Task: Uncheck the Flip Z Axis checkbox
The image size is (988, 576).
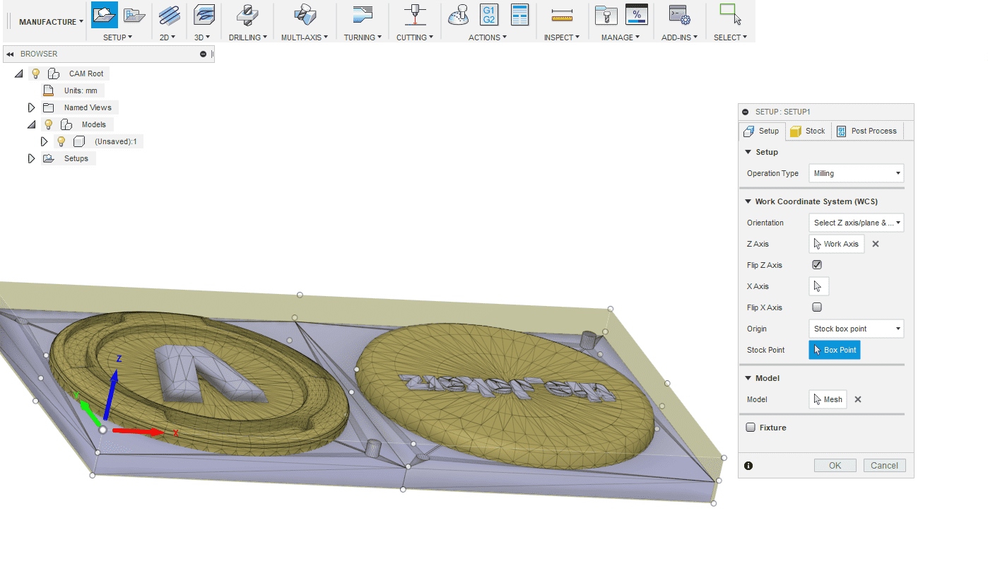Action: 817,265
